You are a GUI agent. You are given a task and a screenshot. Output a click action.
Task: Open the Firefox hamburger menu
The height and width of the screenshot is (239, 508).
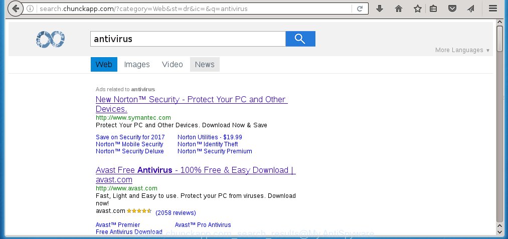tap(493, 9)
